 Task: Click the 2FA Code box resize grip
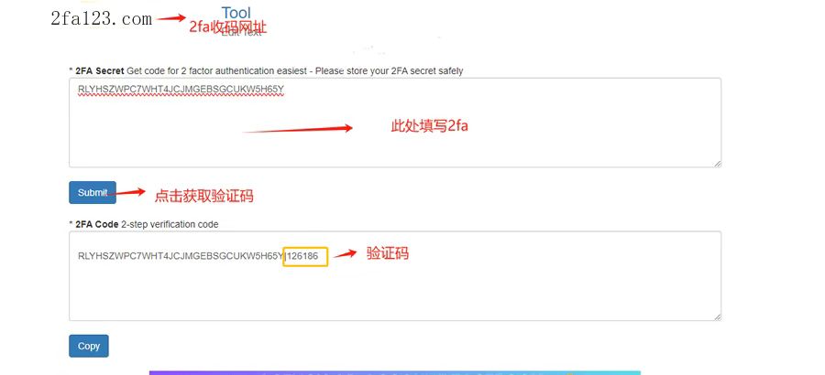(x=718, y=317)
